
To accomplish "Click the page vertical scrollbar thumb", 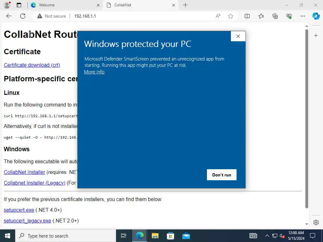I will click(x=307, y=119).
